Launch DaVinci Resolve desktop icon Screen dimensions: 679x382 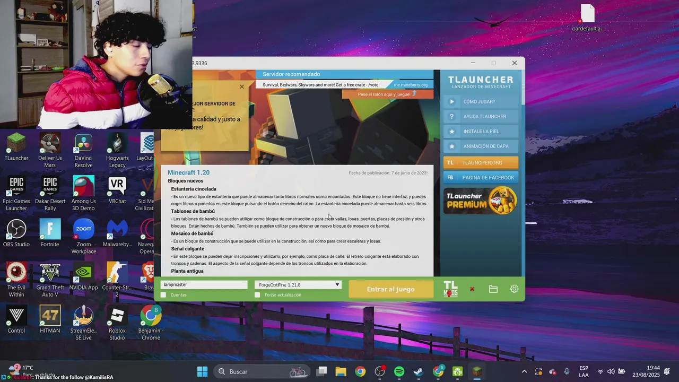[x=83, y=151]
